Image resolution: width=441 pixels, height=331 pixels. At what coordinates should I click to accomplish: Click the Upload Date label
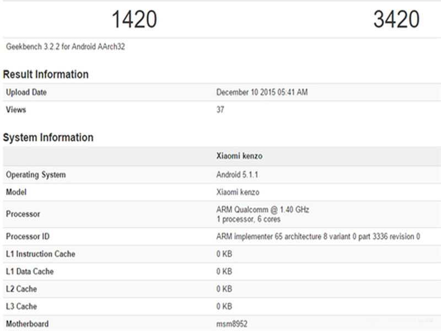click(26, 92)
